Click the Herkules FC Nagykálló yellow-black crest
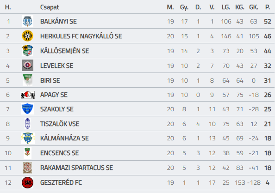Image resolution: width=275 pixels, height=193 pixels. 27,36
